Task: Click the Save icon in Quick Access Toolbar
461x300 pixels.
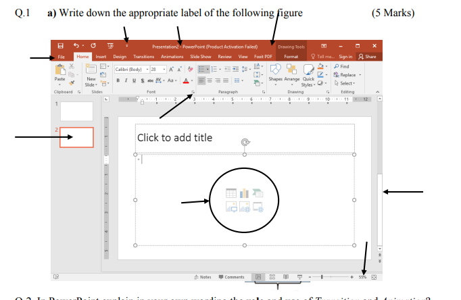Action: pyautogui.click(x=60, y=46)
